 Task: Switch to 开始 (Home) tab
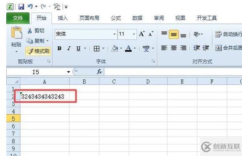tap(41, 18)
